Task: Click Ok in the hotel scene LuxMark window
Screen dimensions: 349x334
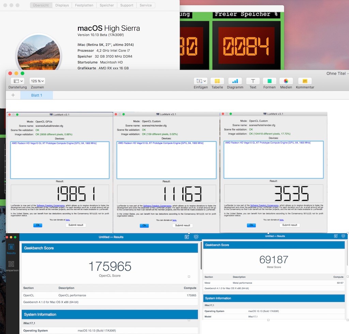Action: [x=251, y=225]
